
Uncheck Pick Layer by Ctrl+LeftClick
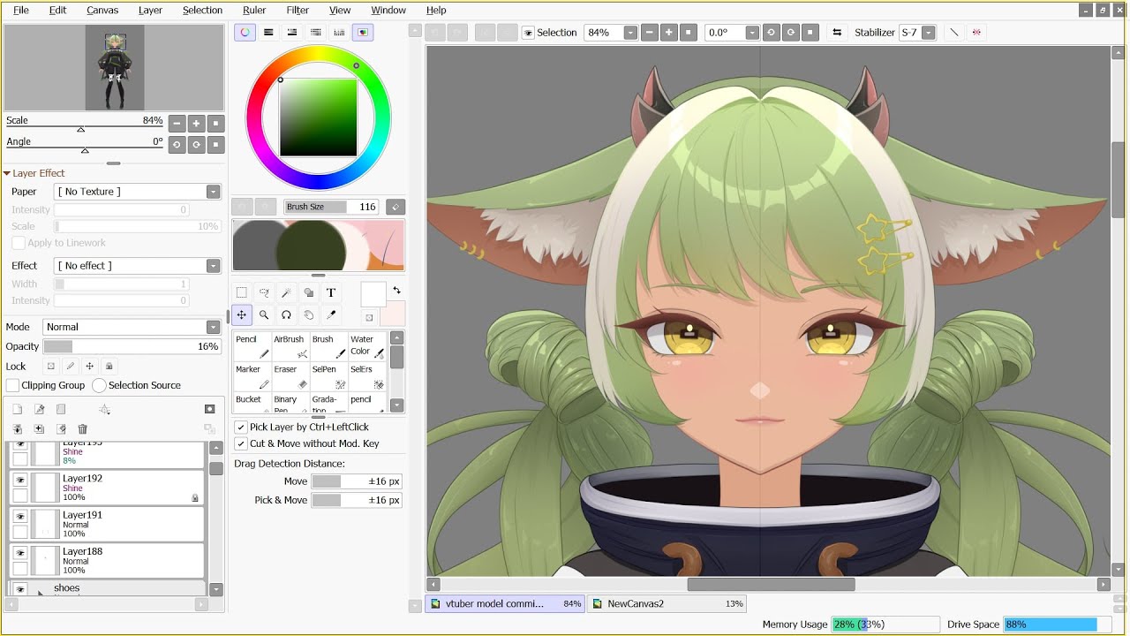pyautogui.click(x=241, y=427)
